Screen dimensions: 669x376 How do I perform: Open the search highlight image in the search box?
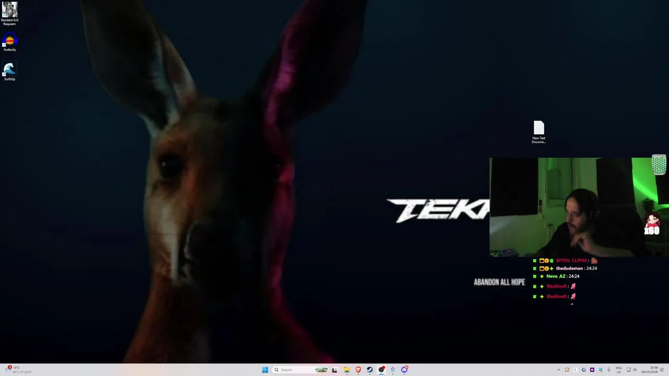tap(321, 370)
